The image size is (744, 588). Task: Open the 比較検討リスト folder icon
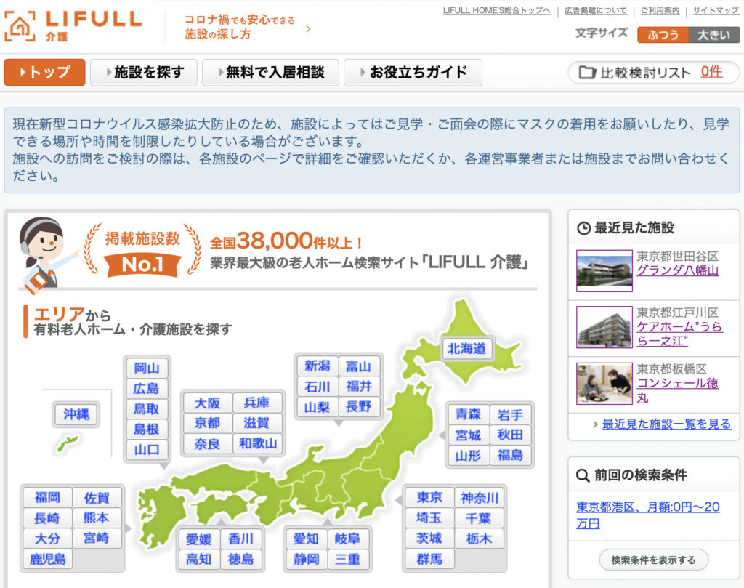click(x=587, y=73)
